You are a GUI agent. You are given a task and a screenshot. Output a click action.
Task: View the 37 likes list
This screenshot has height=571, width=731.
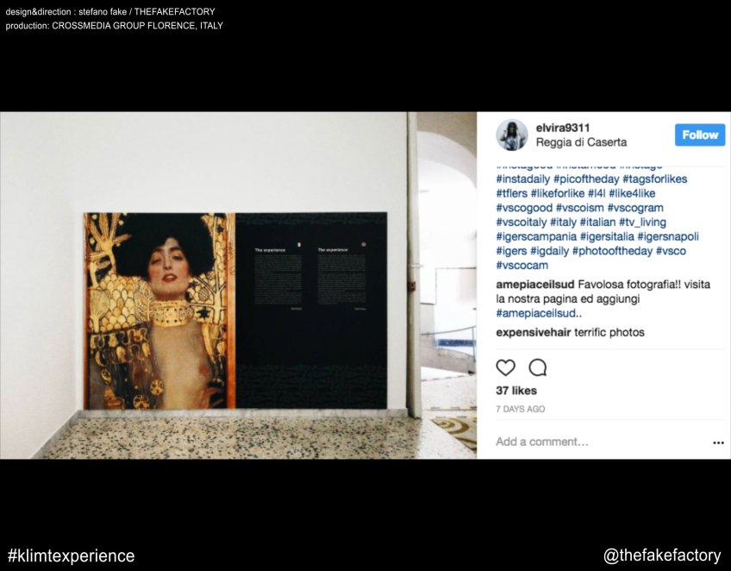[x=516, y=391]
